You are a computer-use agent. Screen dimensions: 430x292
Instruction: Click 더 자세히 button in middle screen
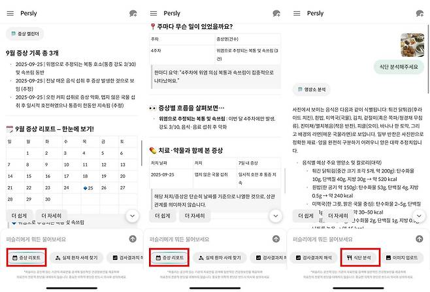click(195, 216)
